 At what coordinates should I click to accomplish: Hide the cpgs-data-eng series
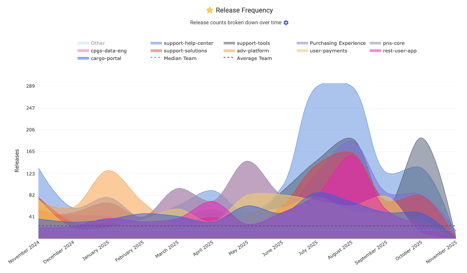pos(108,51)
